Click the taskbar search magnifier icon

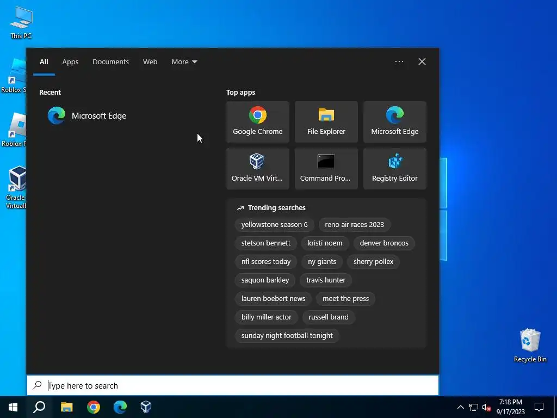click(39, 407)
